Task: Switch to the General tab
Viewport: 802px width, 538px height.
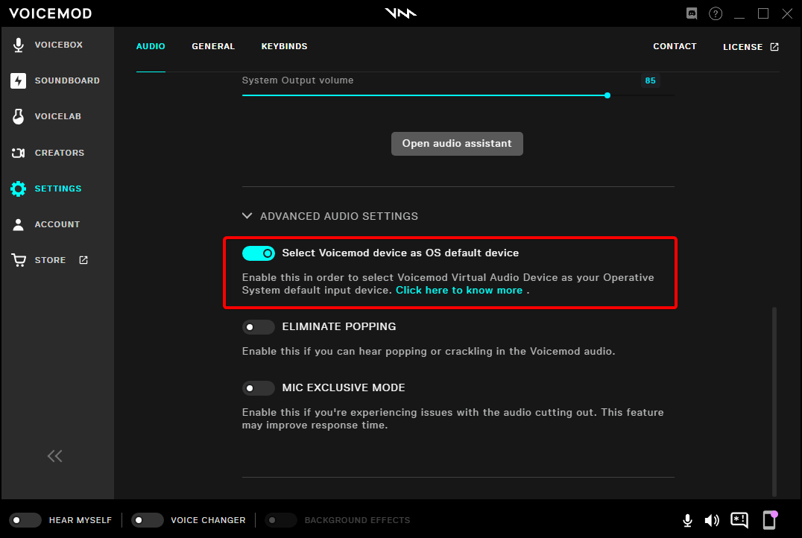Action: coord(213,46)
